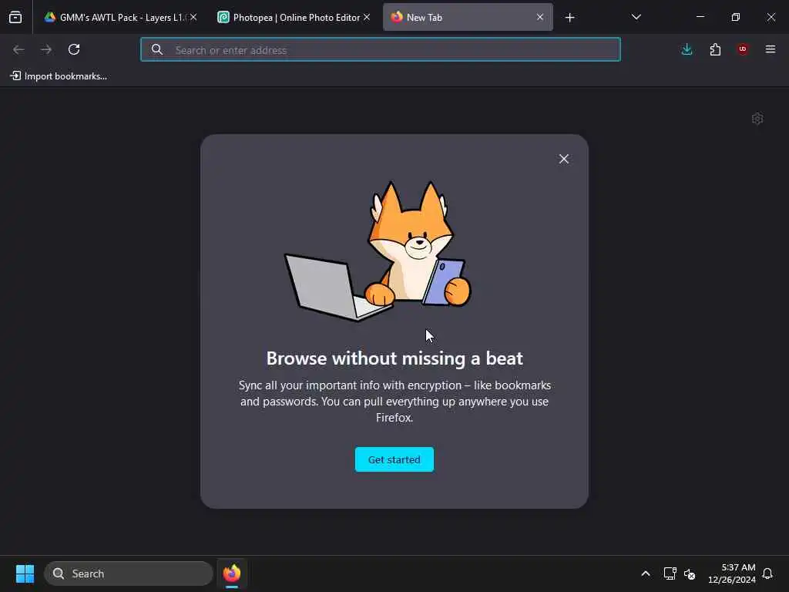Open the notification bell
789x592 pixels.
pyautogui.click(x=767, y=573)
